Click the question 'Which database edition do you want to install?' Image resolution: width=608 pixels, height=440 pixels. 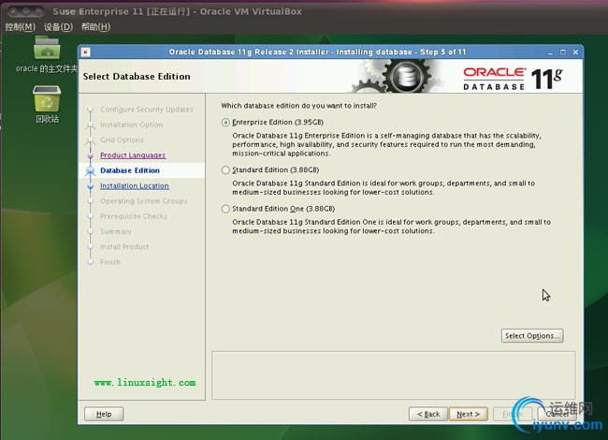(298, 106)
